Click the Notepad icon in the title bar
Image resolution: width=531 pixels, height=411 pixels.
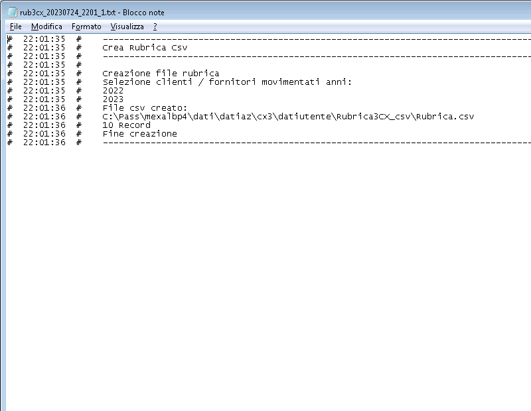pos(13,13)
